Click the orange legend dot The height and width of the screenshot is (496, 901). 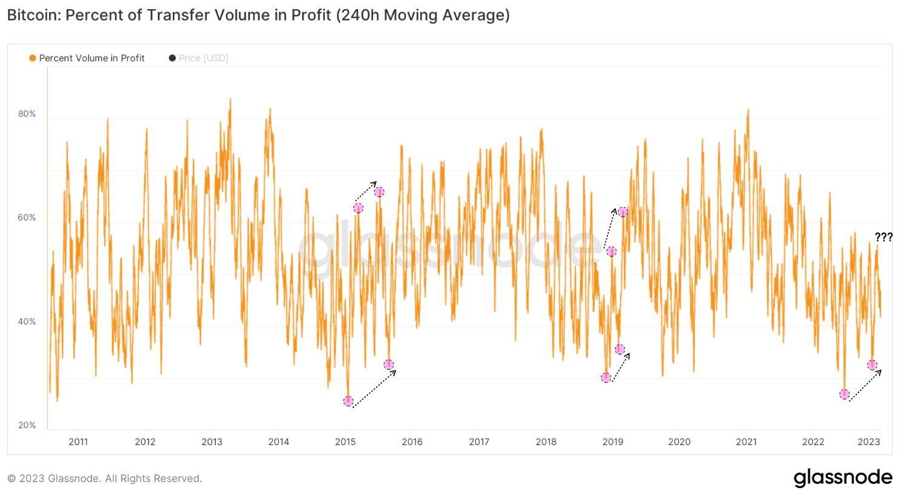coord(33,58)
